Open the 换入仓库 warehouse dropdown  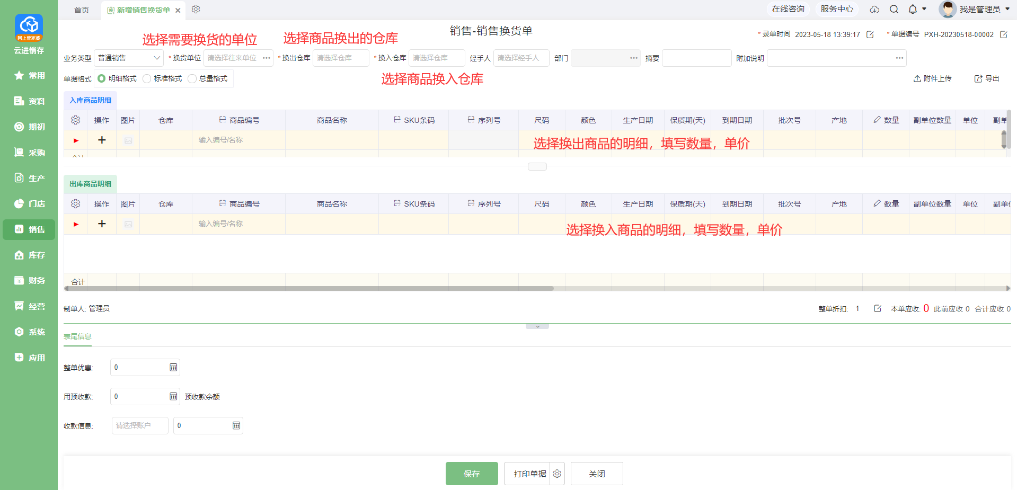[437, 58]
